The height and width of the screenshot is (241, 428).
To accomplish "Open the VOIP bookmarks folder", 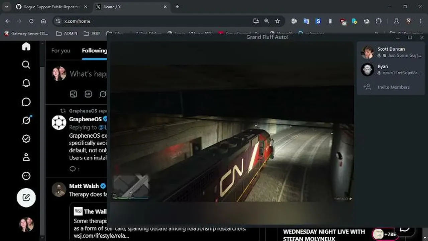I will pyautogui.click(x=92, y=33).
